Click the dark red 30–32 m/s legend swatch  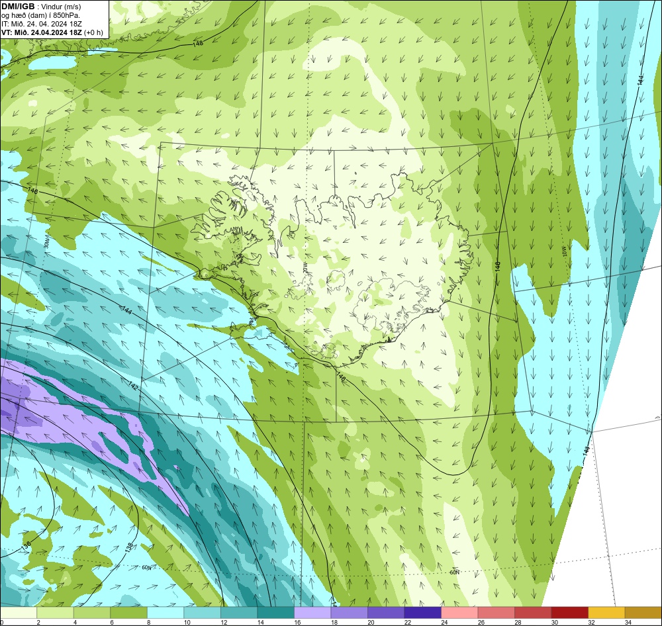(x=569, y=613)
